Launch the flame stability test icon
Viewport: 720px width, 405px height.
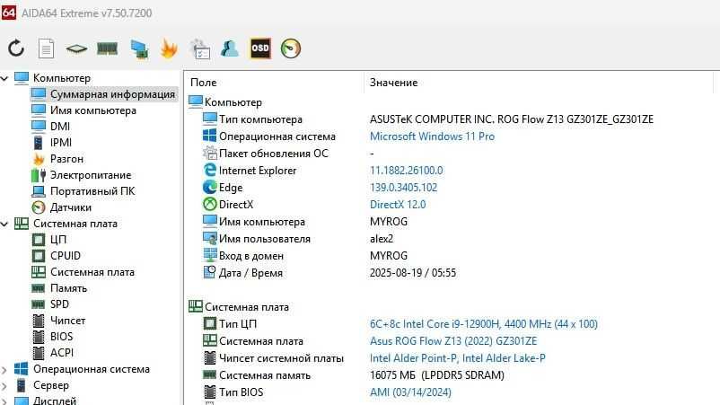[169, 48]
